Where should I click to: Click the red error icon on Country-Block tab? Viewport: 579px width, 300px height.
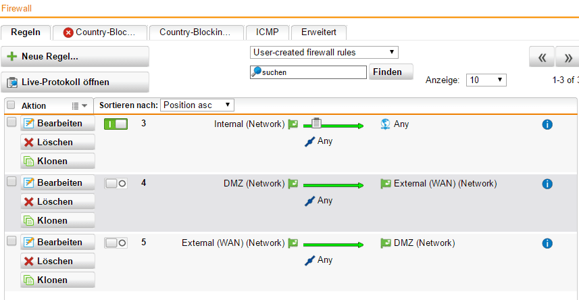tap(68, 32)
